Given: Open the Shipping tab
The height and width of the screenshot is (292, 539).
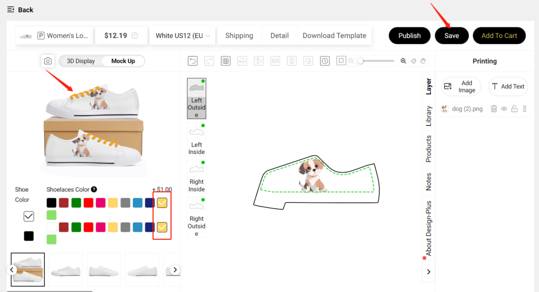Looking at the screenshot, I should (x=239, y=35).
